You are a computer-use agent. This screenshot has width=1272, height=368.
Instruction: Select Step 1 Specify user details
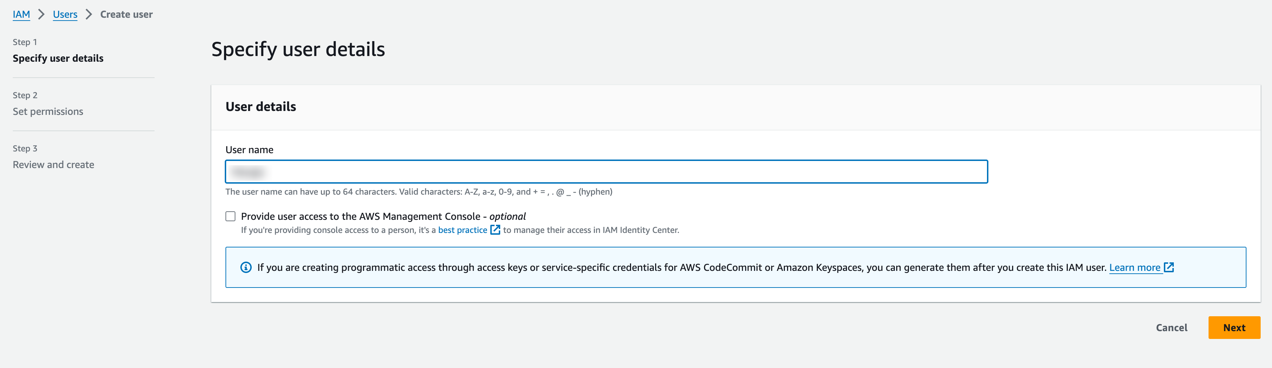58,58
